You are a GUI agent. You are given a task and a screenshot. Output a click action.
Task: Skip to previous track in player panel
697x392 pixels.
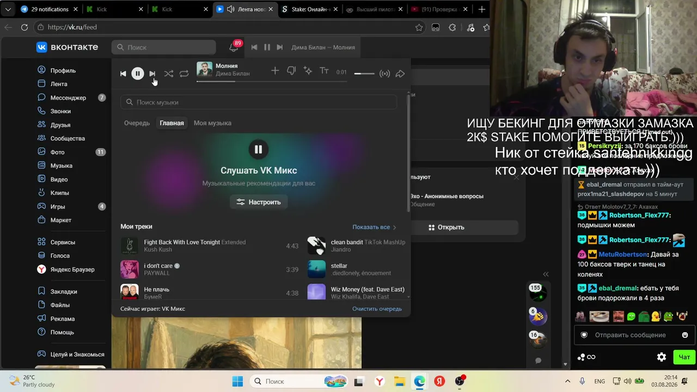[123, 73]
